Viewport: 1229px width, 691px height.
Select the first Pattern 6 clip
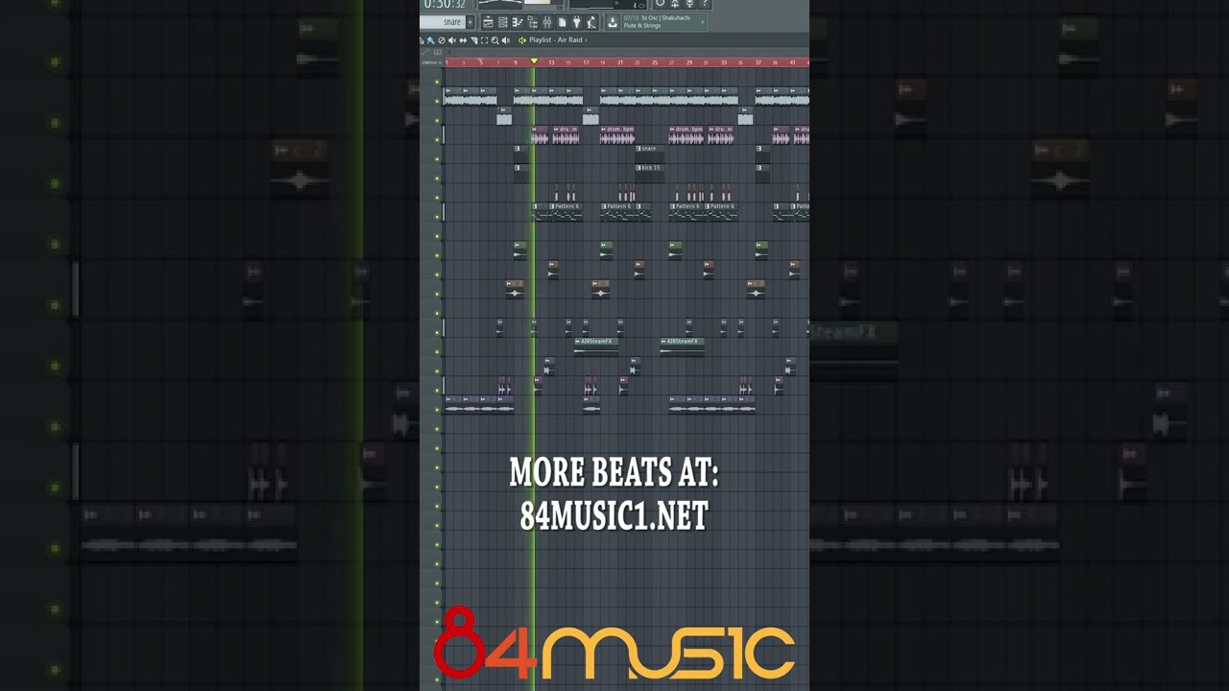[x=566, y=212]
